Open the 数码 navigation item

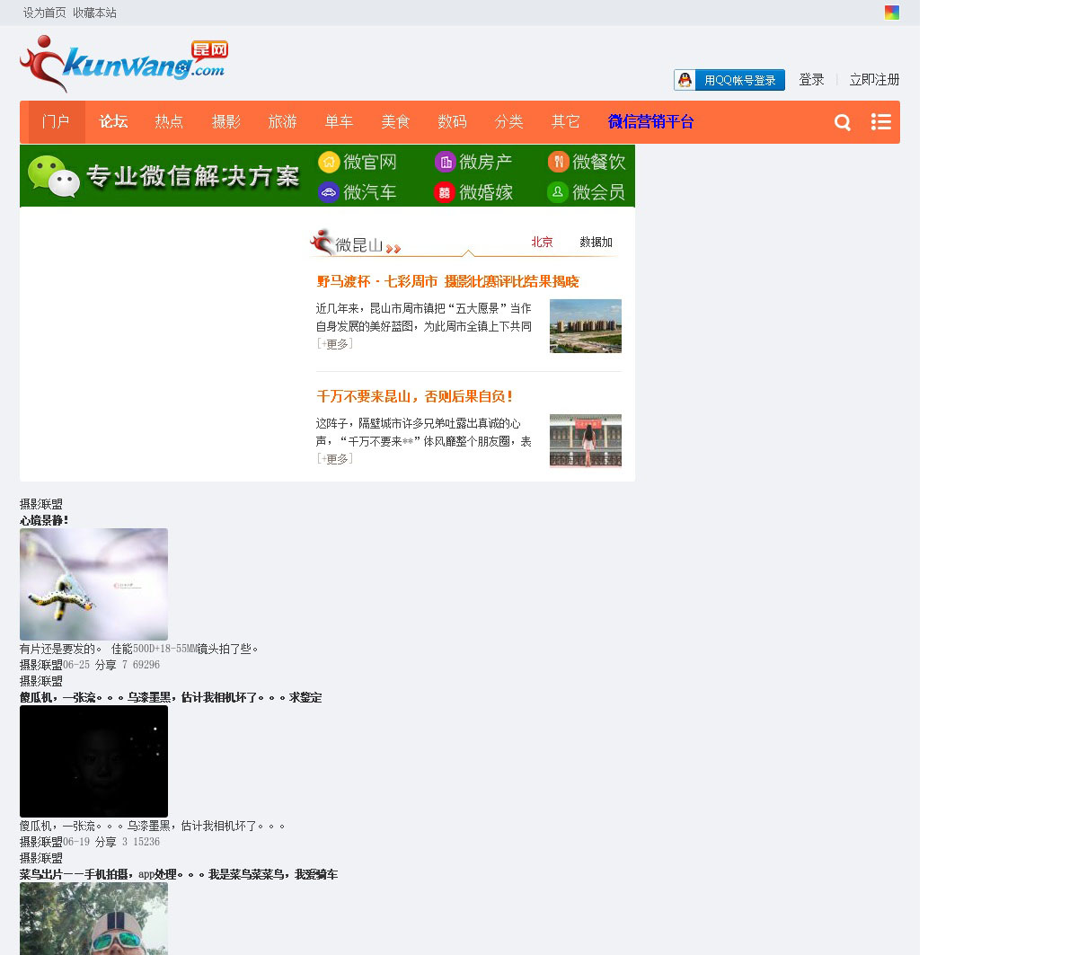tap(452, 122)
